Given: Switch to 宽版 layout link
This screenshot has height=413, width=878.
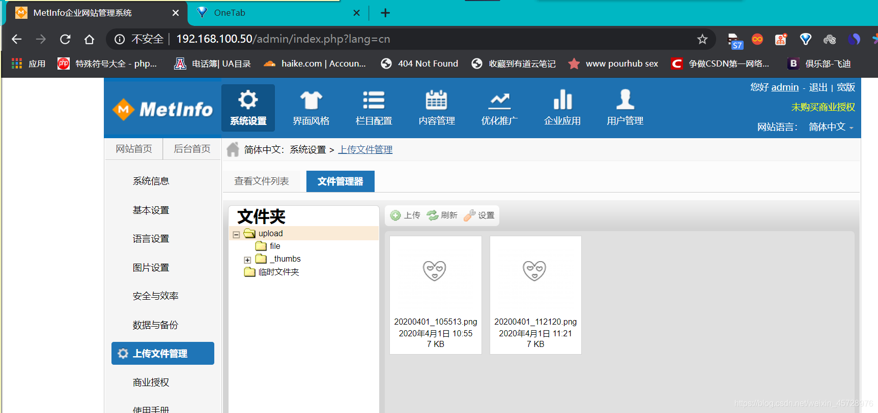Looking at the screenshot, I should tap(845, 87).
